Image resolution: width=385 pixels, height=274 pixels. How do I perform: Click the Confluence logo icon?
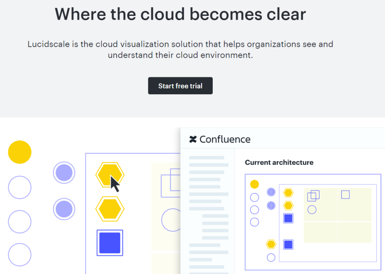click(193, 139)
